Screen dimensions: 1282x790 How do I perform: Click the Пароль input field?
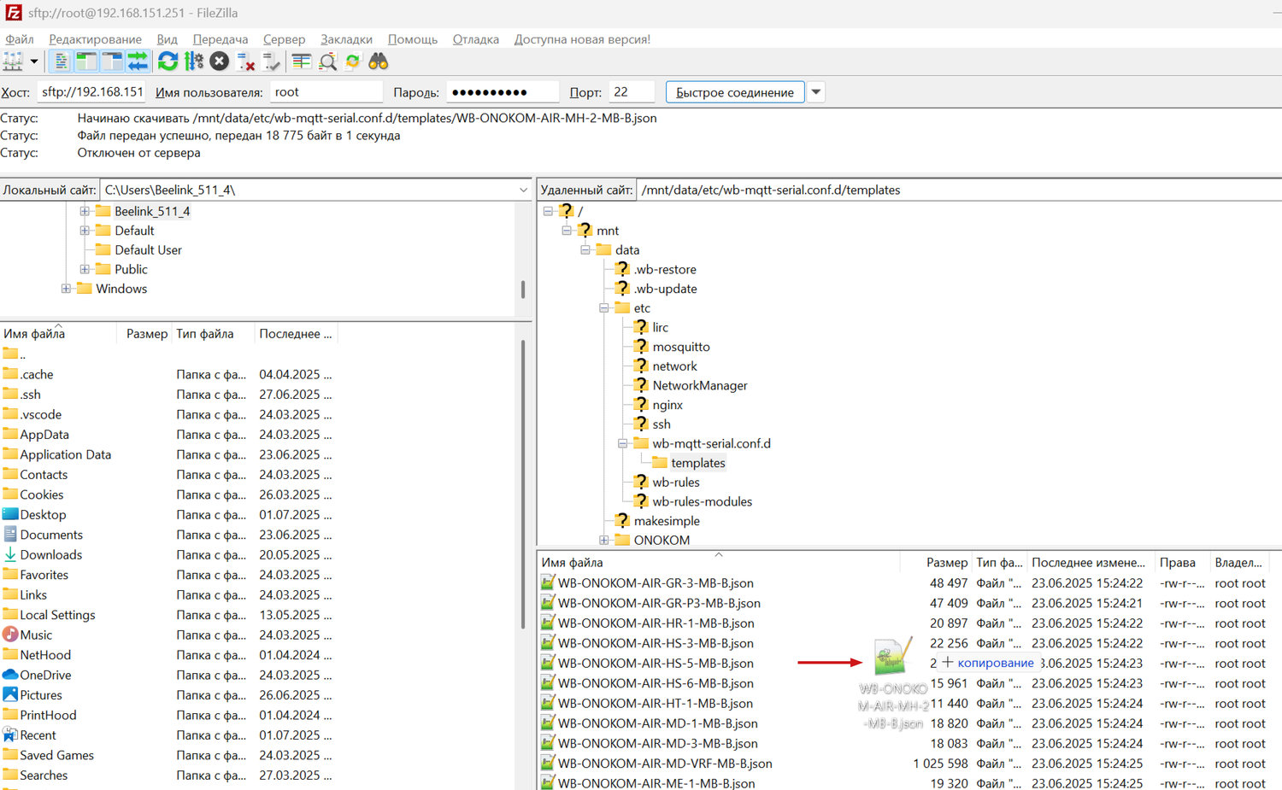[x=503, y=92]
